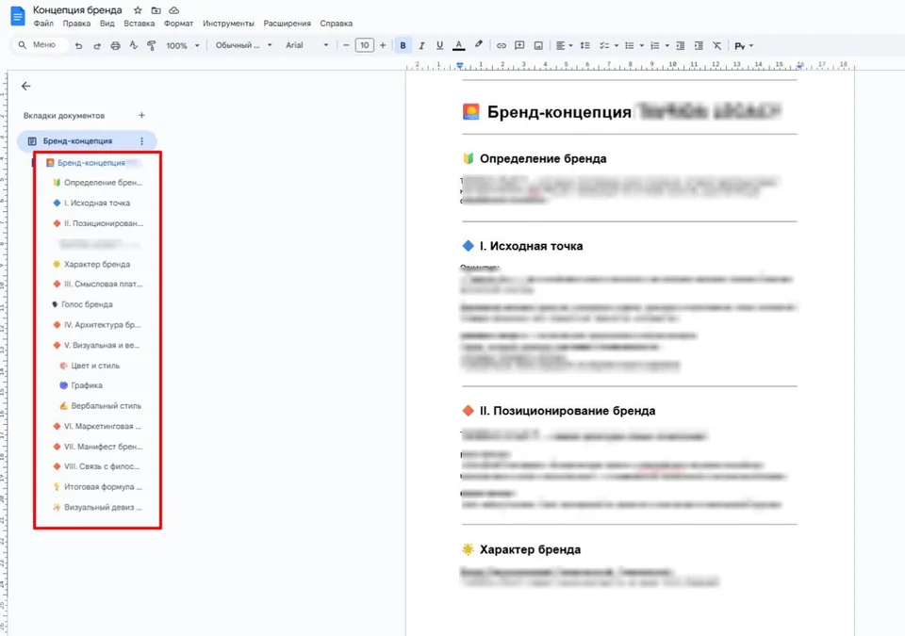Open the Вид menu

click(x=107, y=24)
